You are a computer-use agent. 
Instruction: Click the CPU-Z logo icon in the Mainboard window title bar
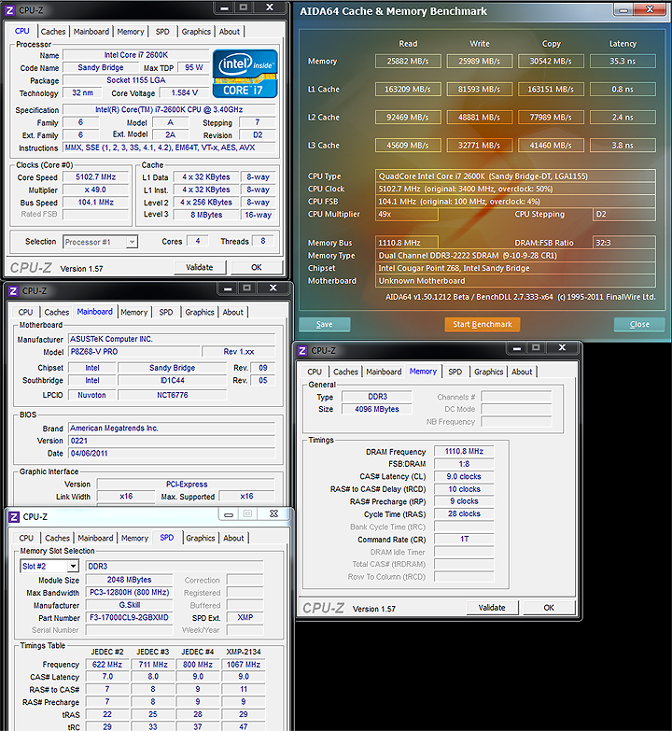(13, 291)
